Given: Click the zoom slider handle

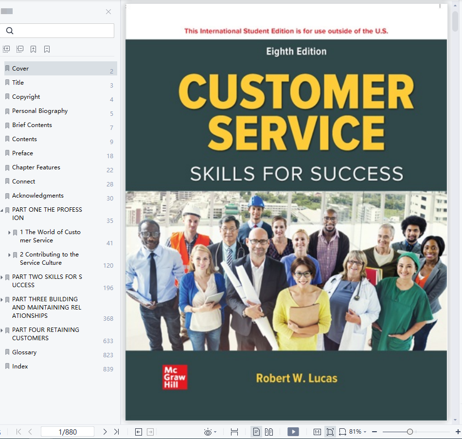Looking at the screenshot, I should pos(409,432).
